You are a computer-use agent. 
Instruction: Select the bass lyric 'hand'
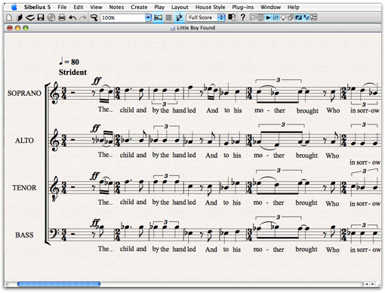[x=179, y=249]
